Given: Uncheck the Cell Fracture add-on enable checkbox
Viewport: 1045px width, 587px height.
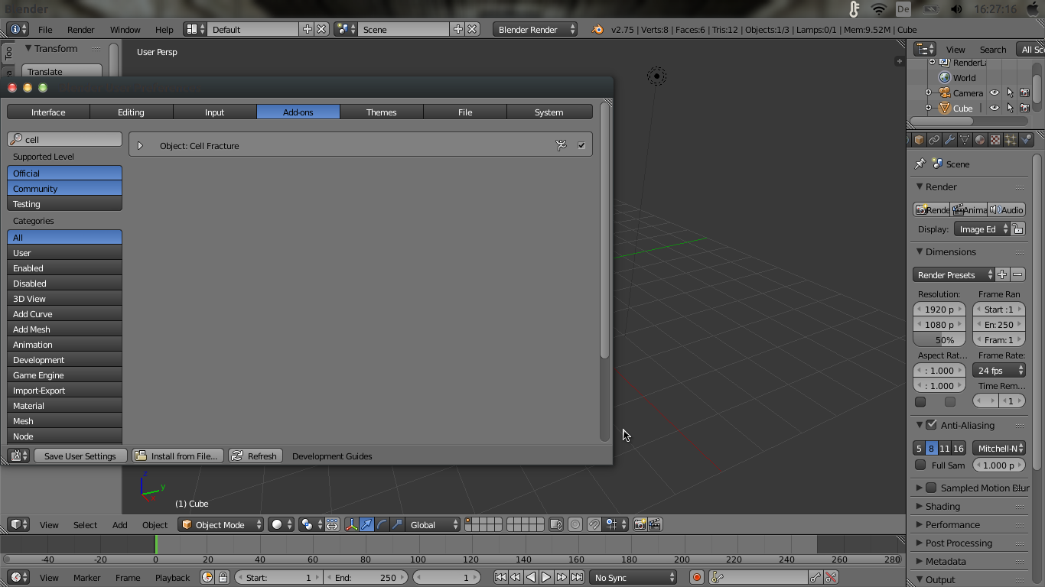Looking at the screenshot, I should (x=580, y=144).
